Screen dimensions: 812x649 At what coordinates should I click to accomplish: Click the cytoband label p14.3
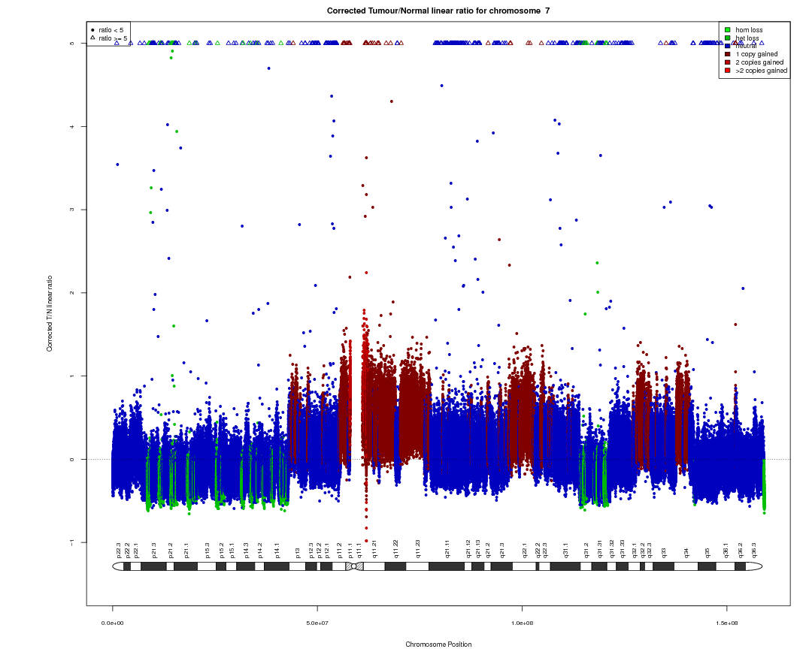(x=247, y=550)
